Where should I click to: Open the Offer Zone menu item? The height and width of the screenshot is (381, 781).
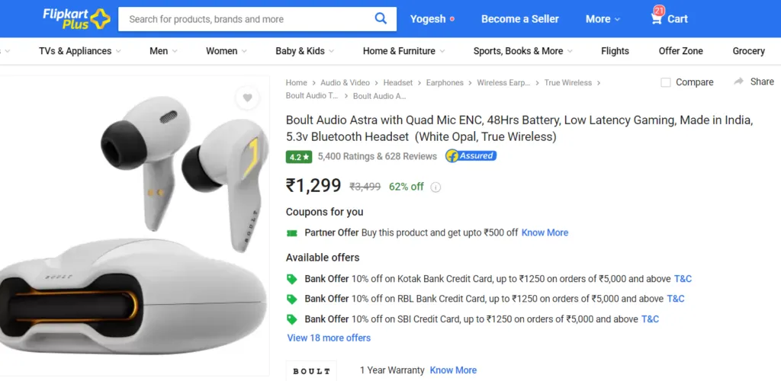click(x=680, y=51)
